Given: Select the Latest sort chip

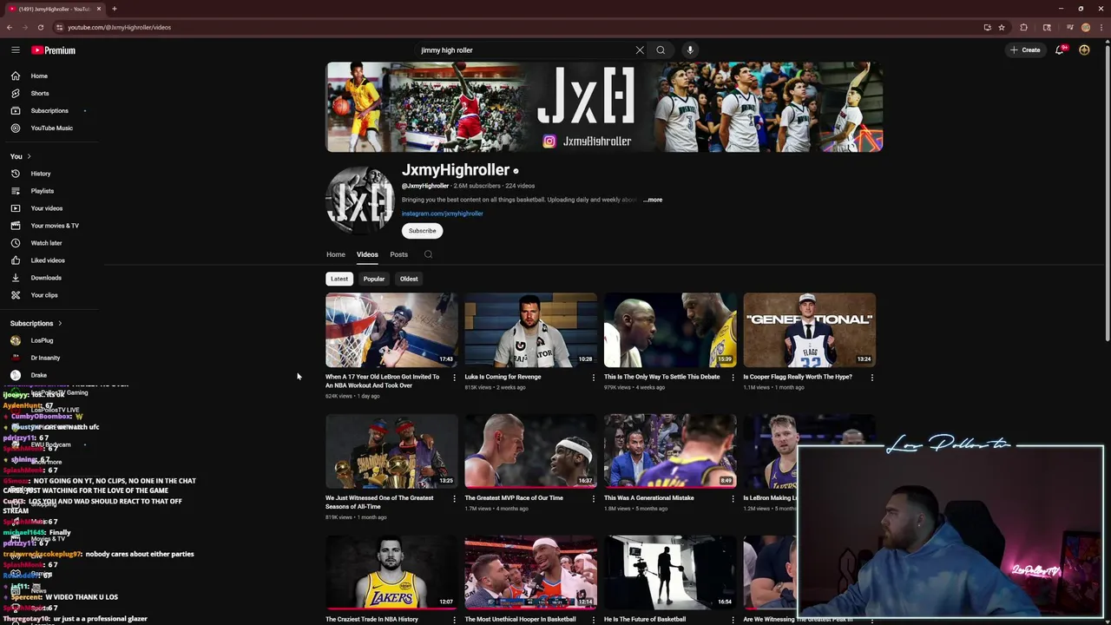Looking at the screenshot, I should click(x=339, y=279).
